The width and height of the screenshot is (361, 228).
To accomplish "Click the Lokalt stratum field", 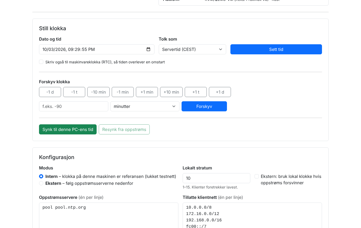I will [x=216, y=178].
